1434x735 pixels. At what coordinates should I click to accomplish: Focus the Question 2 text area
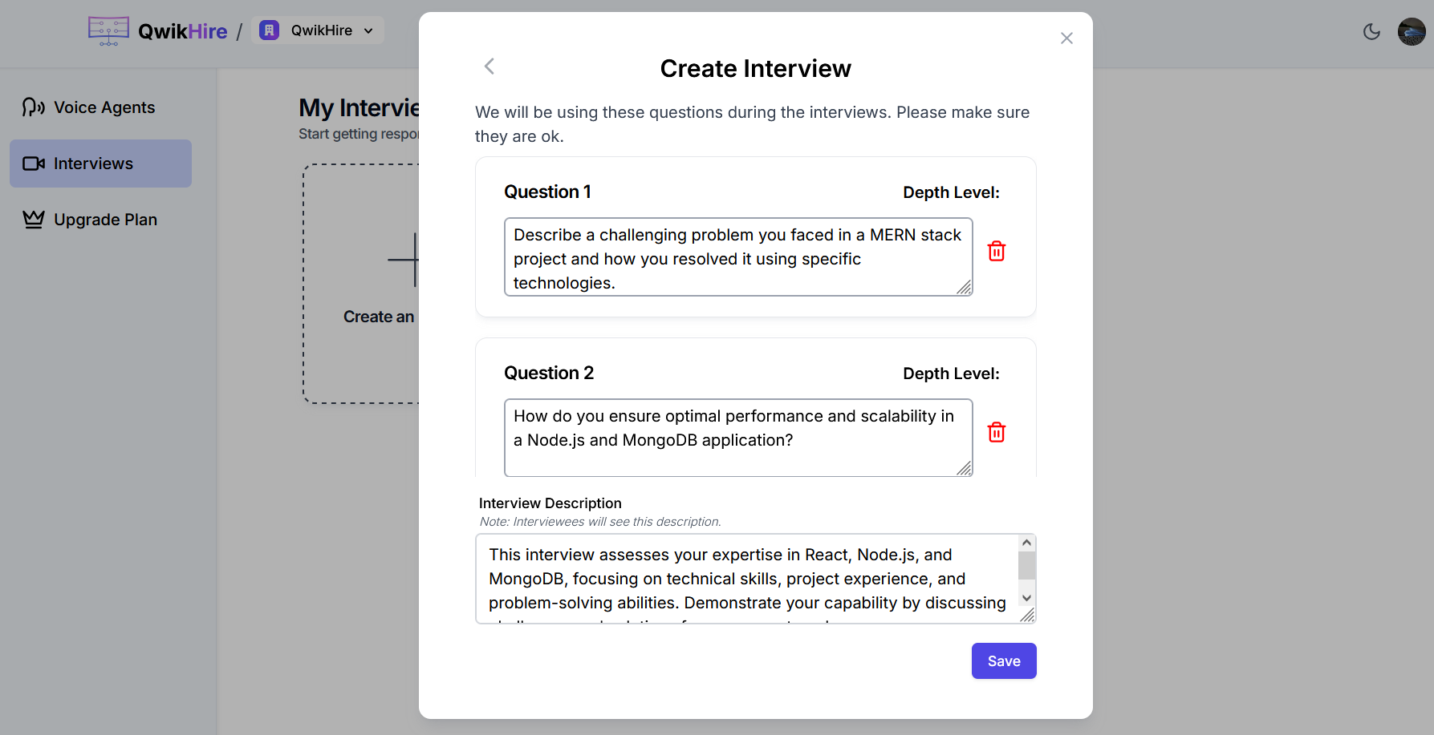[x=737, y=438]
